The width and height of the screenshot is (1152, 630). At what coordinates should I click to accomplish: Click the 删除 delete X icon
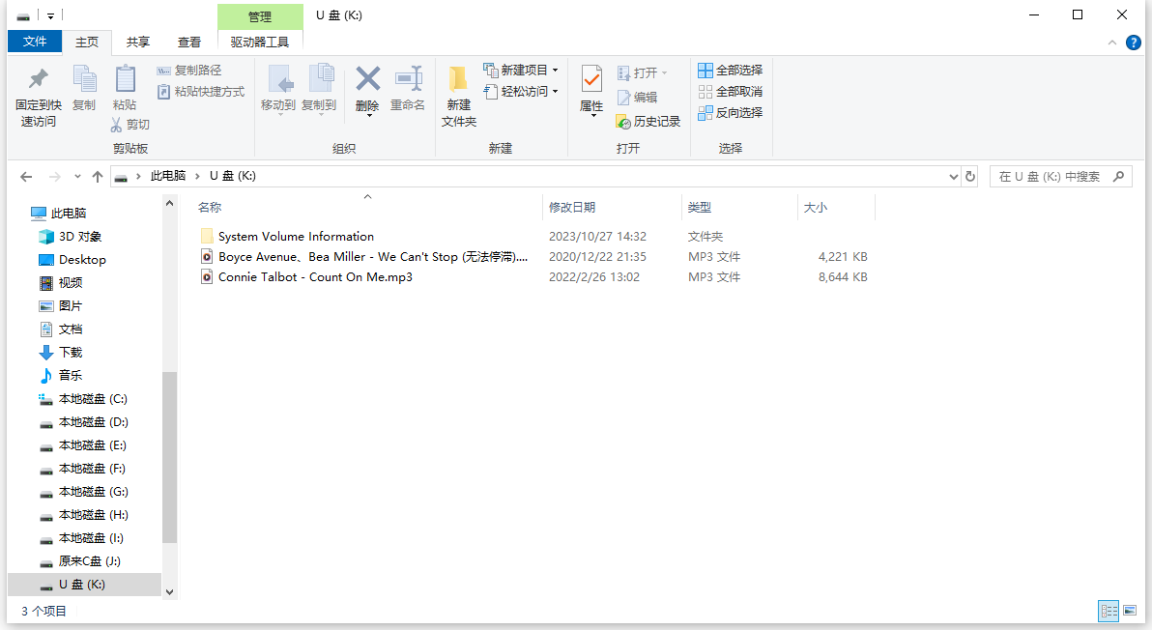point(367,78)
